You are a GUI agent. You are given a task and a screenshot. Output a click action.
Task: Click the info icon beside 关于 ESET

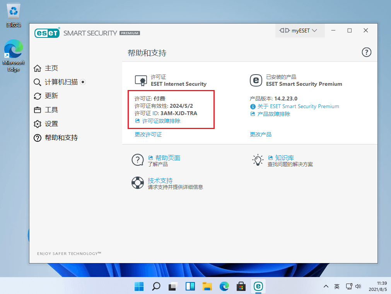coord(253,107)
